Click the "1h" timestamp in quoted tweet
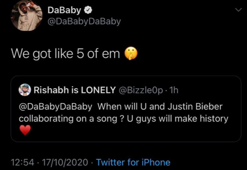 [x=174, y=90]
